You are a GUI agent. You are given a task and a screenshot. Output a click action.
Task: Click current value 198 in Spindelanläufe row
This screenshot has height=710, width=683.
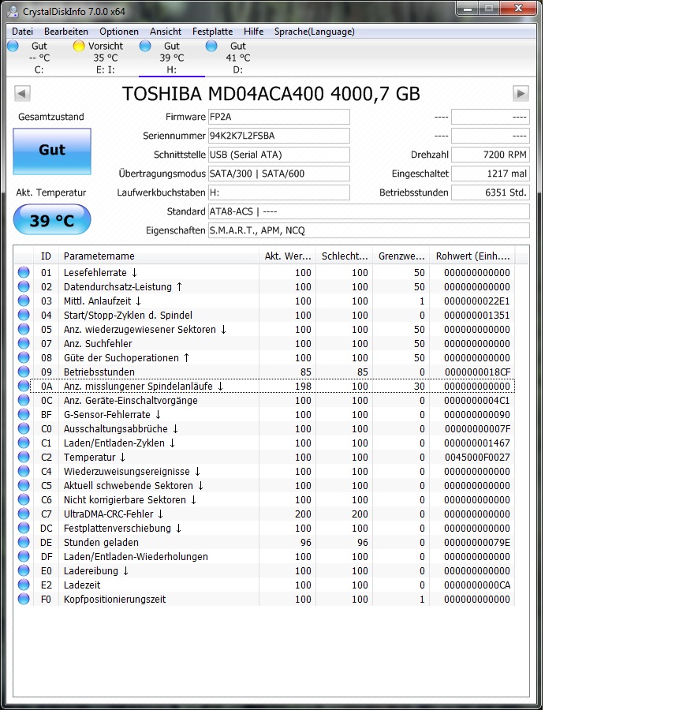pyautogui.click(x=303, y=387)
